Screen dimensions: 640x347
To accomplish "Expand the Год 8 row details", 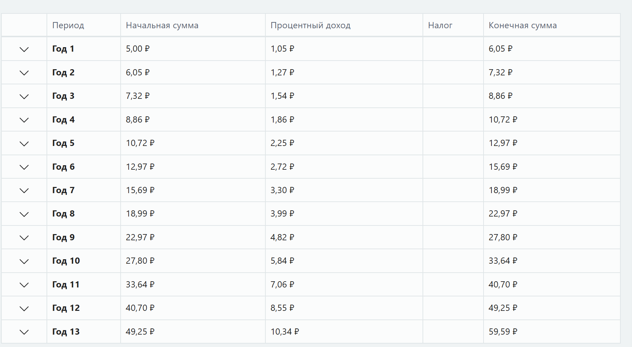I will (24, 214).
